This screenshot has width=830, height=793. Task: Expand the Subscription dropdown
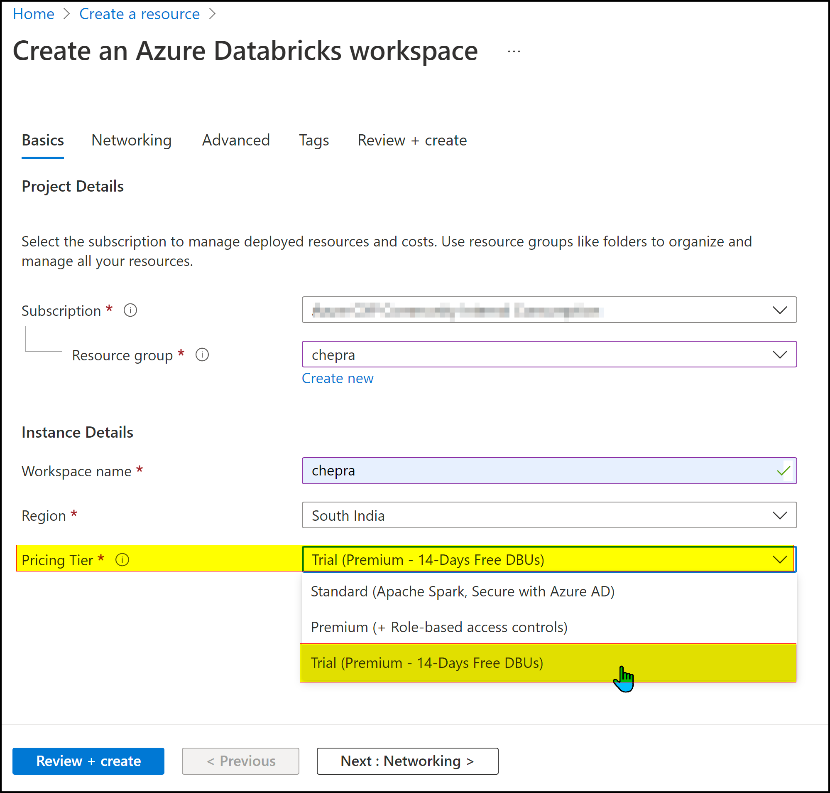[x=549, y=310]
